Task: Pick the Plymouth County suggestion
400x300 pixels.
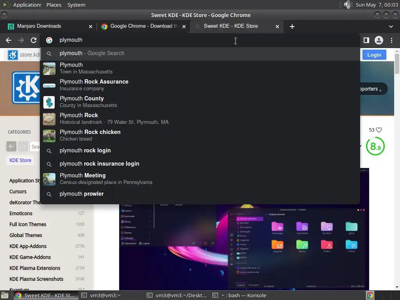Action: (200, 102)
